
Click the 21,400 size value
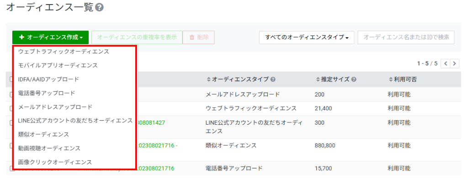[x=323, y=109]
